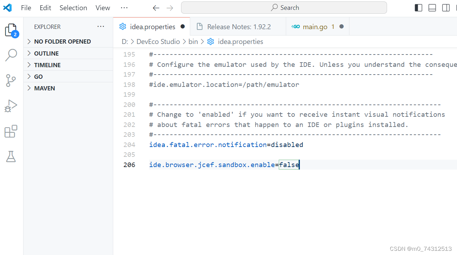Toggle the bottom panel layout icon
Screen dimensions: 457x255
tap(432, 8)
